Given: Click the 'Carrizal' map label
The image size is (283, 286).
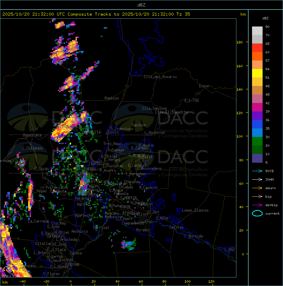Looking at the screenshot, I should tap(101, 228).
